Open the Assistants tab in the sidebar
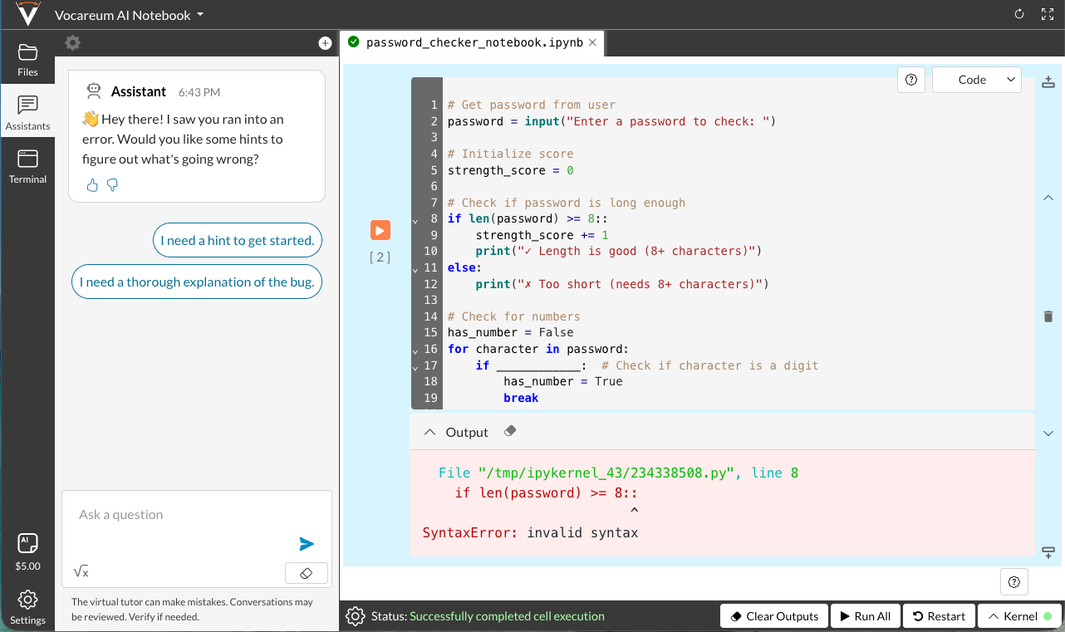Image resolution: width=1065 pixels, height=632 pixels. 27,113
